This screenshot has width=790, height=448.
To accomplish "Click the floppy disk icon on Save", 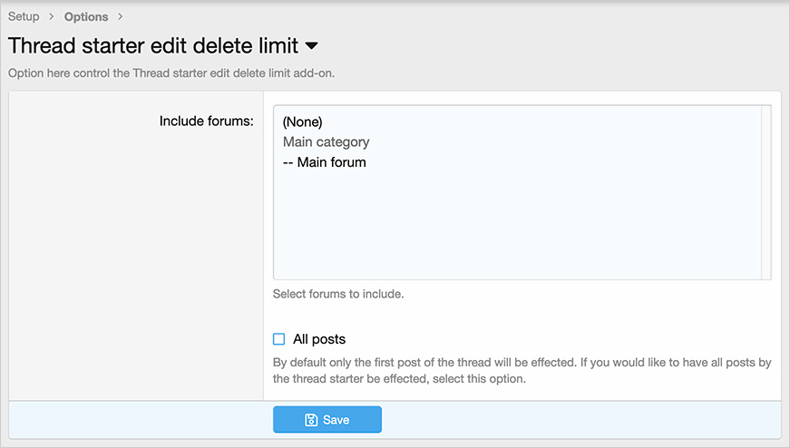I will [x=311, y=420].
